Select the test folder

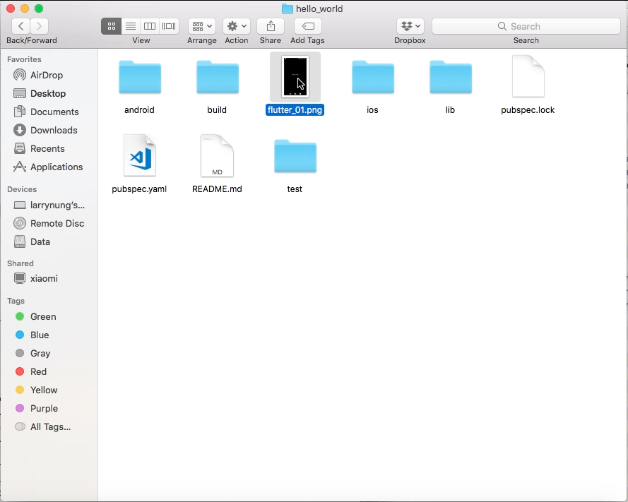click(295, 157)
